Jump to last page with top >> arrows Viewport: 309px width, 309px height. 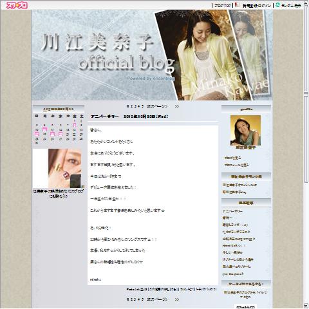[177, 106]
